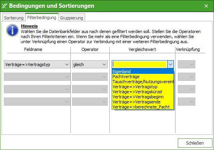Open the 'gleich' operator dropdown
Screen dimensions: 214x150
90,65
